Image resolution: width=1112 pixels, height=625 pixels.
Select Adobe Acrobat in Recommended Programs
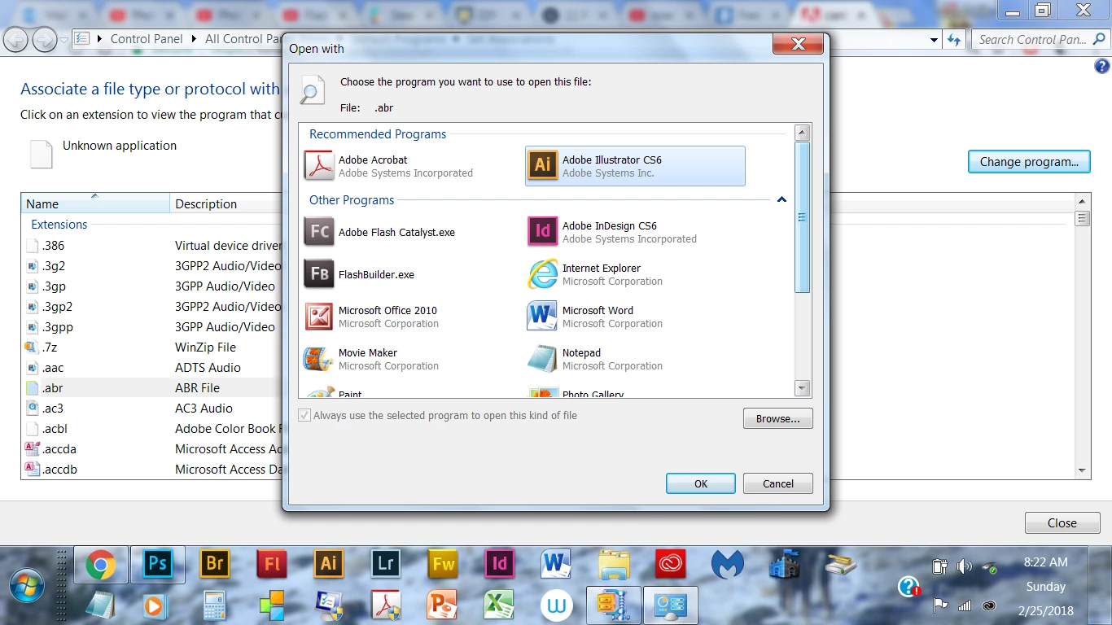coord(414,166)
